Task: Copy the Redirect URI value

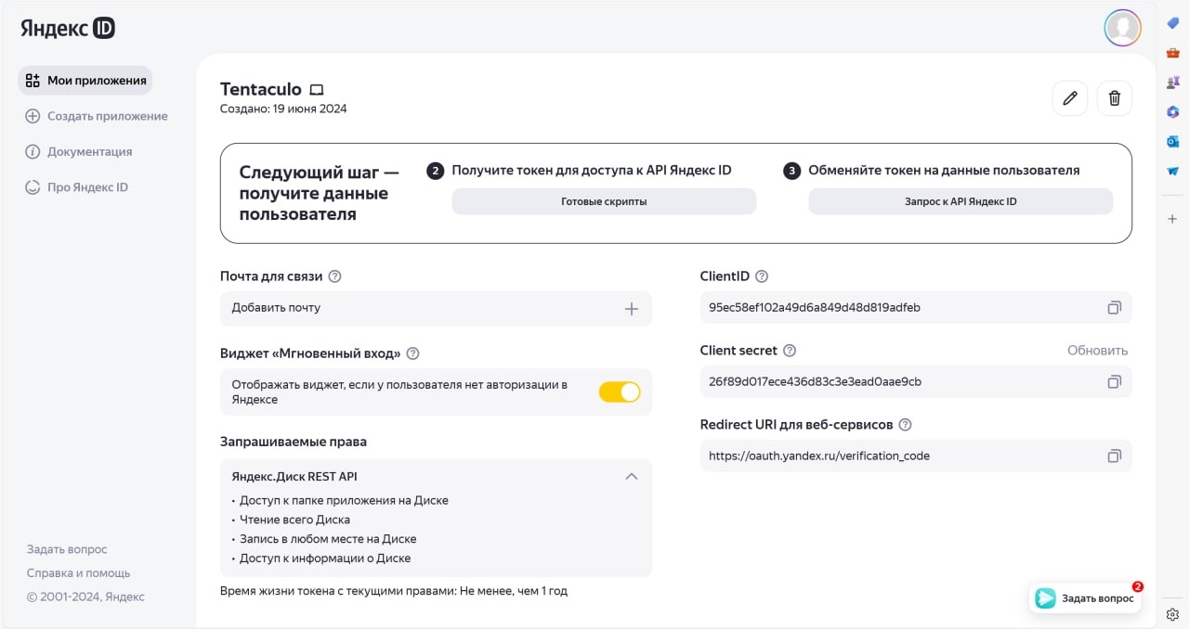Action: click(1115, 456)
